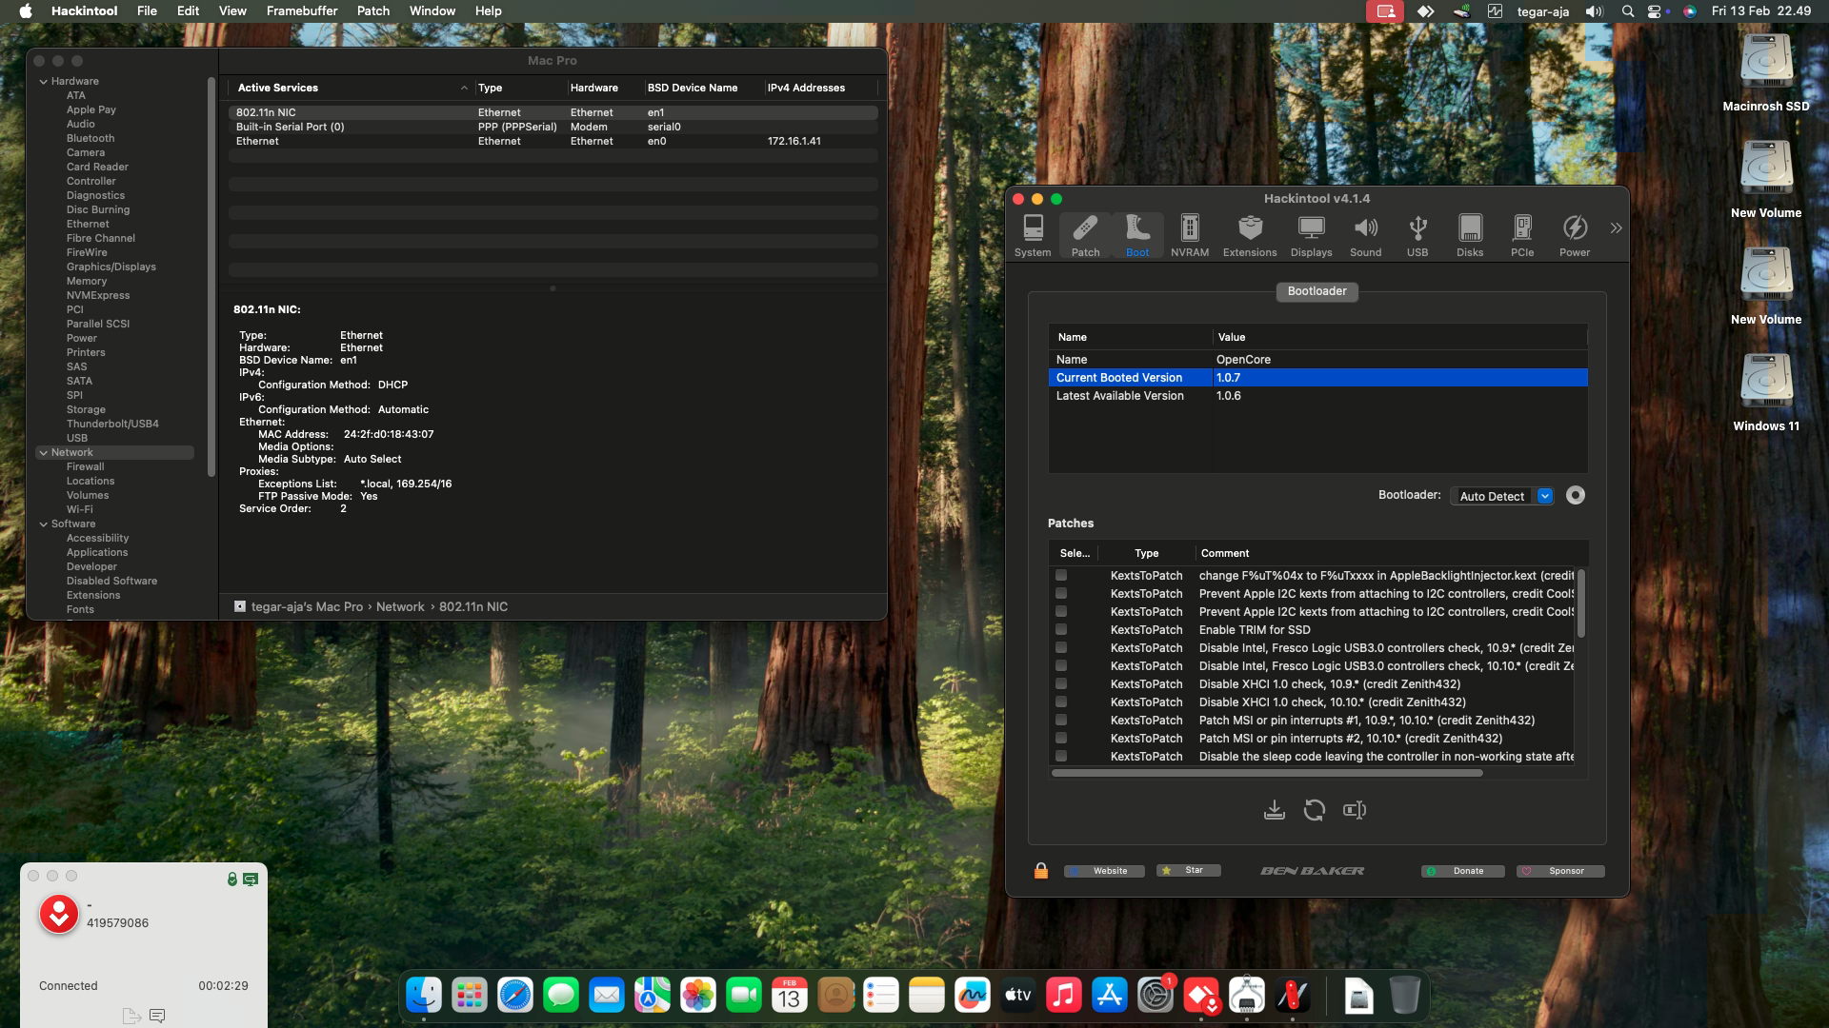Open the Disks section in Hackintool
Viewport: 1829px width, 1028px height.
1470,235
